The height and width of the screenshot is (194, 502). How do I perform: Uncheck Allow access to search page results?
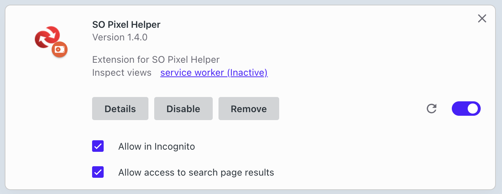[98, 172]
